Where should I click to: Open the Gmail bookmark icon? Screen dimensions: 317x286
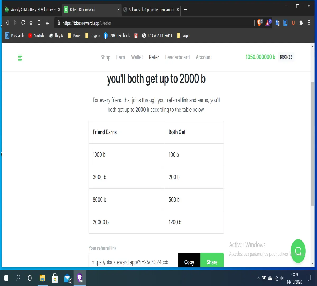point(136,35)
